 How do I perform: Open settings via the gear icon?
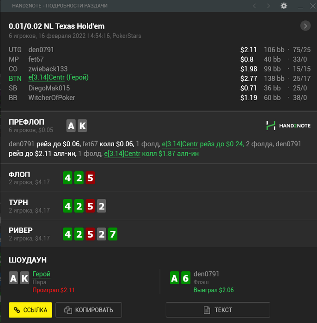[284, 6]
